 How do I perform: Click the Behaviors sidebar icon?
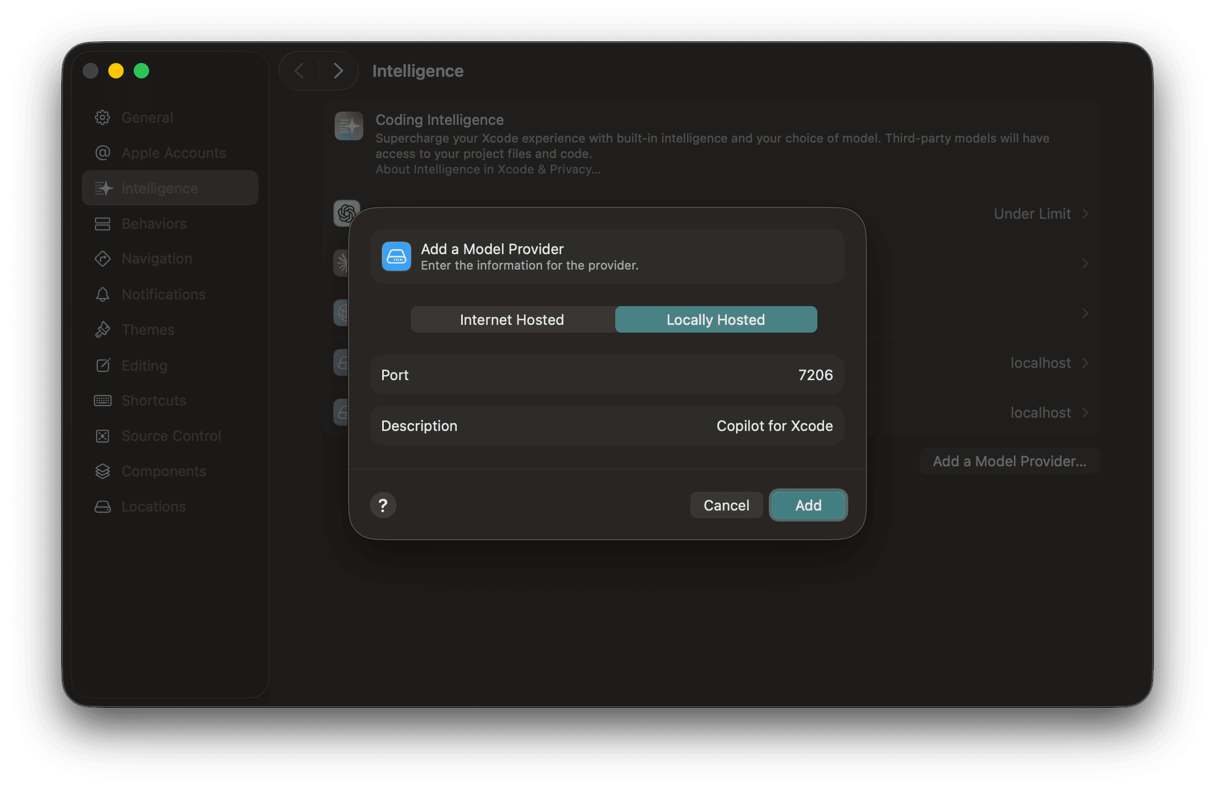[103, 223]
